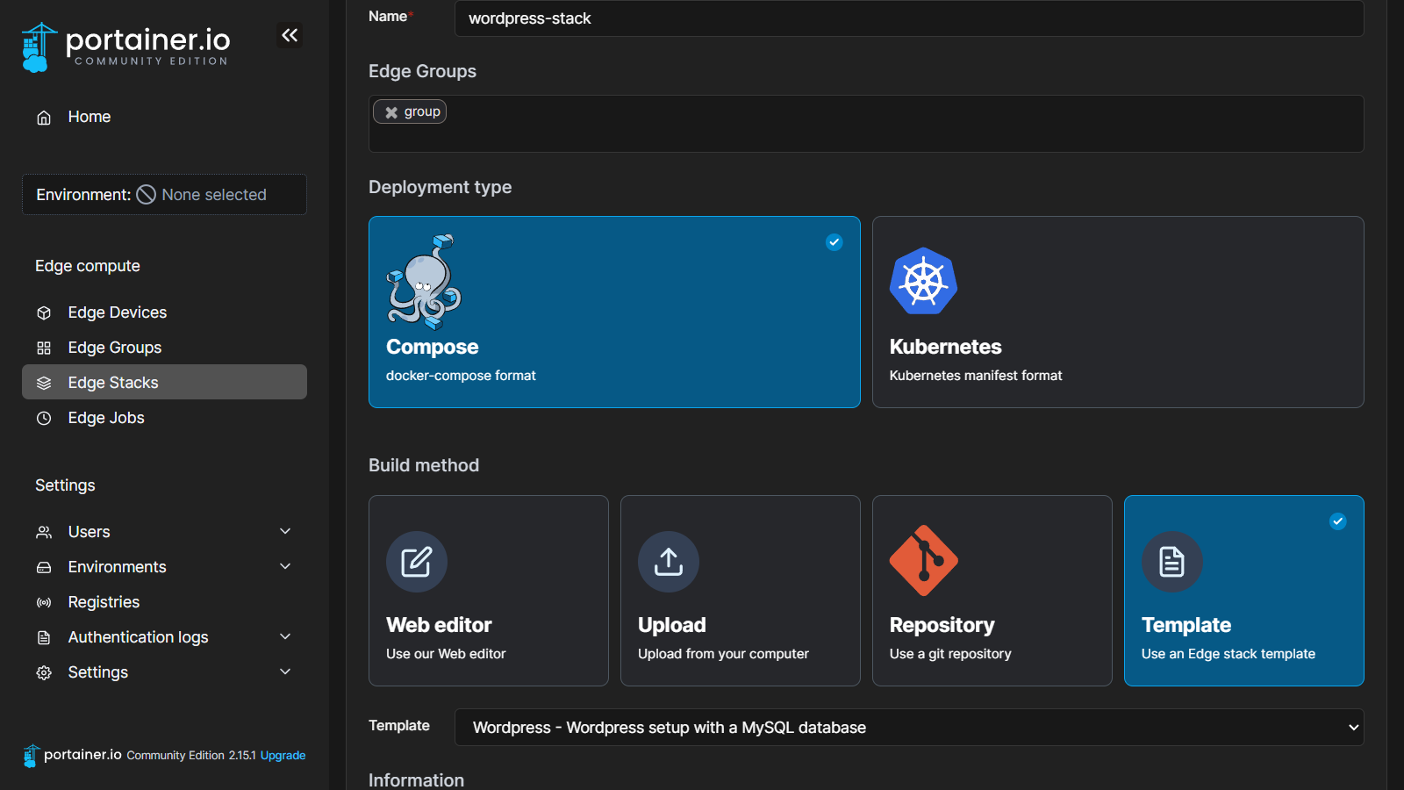Pick the Template build method
Image resolution: width=1404 pixels, height=790 pixels.
click(1243, 590)
